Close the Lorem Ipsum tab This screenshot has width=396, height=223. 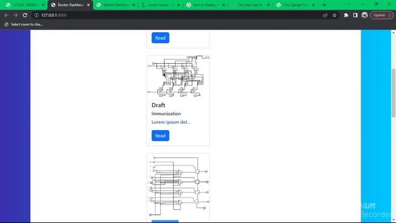179,5
